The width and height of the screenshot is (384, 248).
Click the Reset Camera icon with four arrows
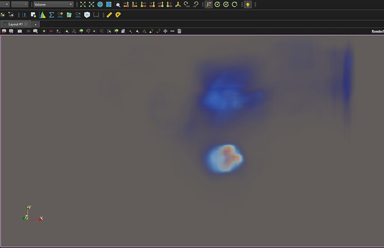click(x=83, y=4)
